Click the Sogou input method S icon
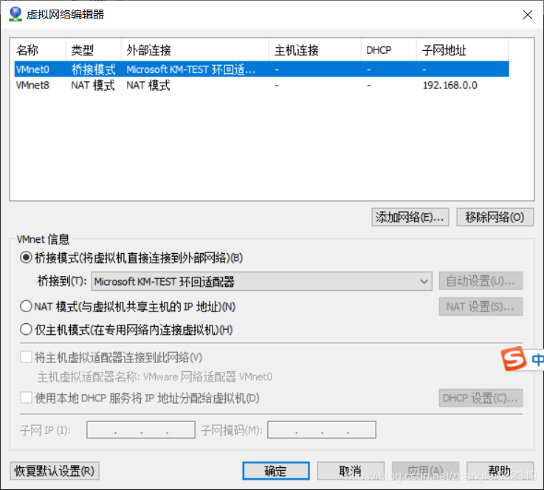Image resolution: width=544 pixels, height=490 pixels. [x=513, y=359]
